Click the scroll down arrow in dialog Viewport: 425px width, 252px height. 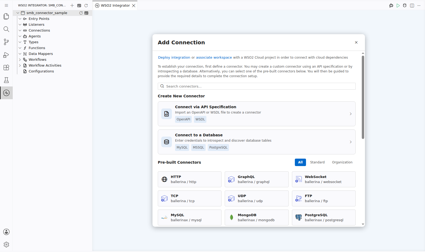tap(363, 224)
